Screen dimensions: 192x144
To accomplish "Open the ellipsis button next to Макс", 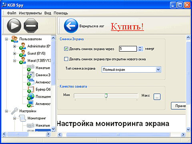I will coord(157,97).
